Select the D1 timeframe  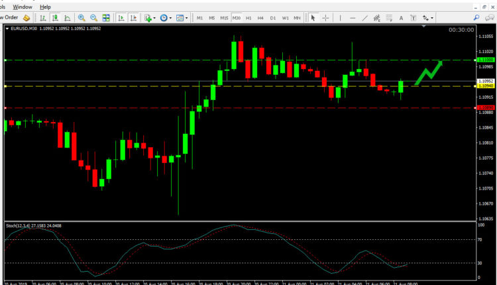pyautogui.click(x=273, y=18)
